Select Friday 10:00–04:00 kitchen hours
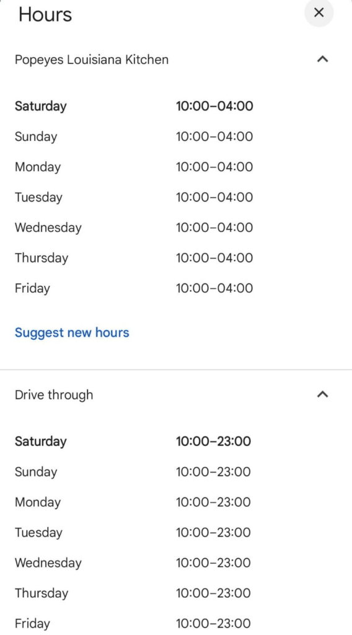The width and height of the screenshot is (352, 635). (134, 288)
